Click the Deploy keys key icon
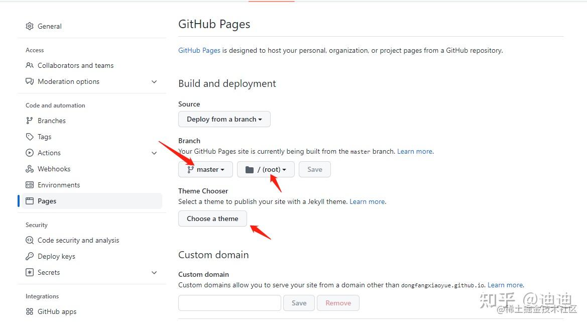Image resolution: width=587 pixels, height=324 pixels. coord(30,256)
